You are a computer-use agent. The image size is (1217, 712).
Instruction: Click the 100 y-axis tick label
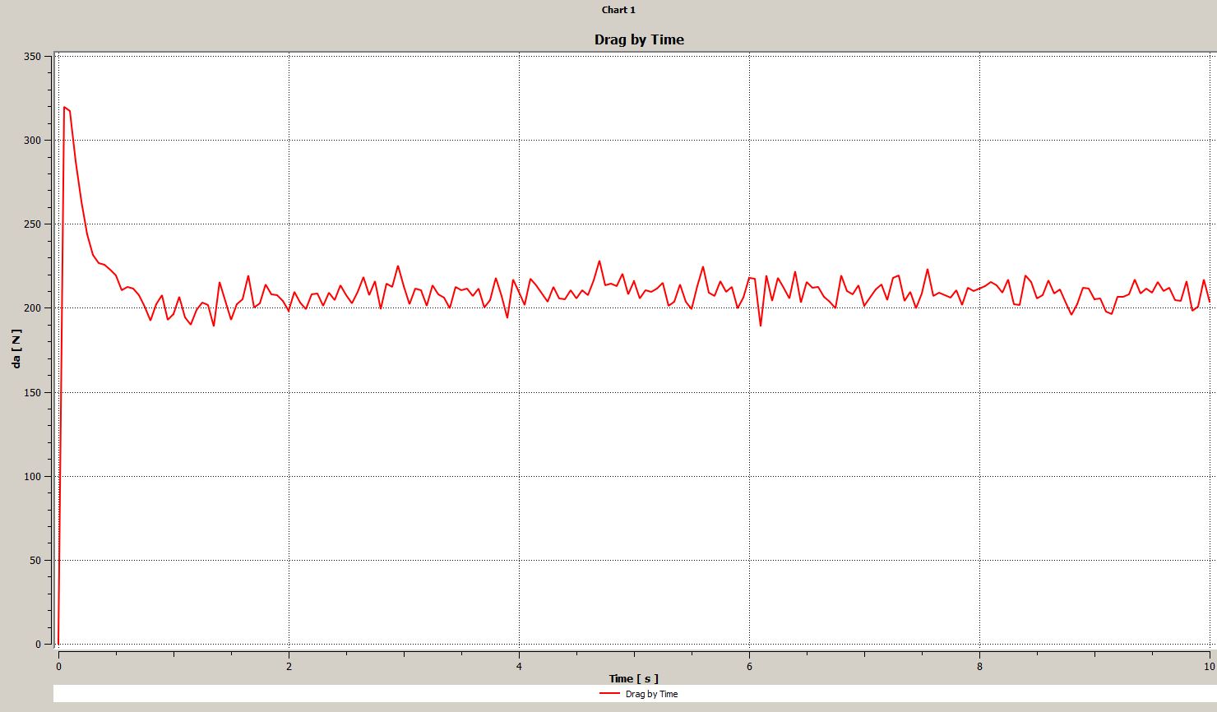pos(32,477)
